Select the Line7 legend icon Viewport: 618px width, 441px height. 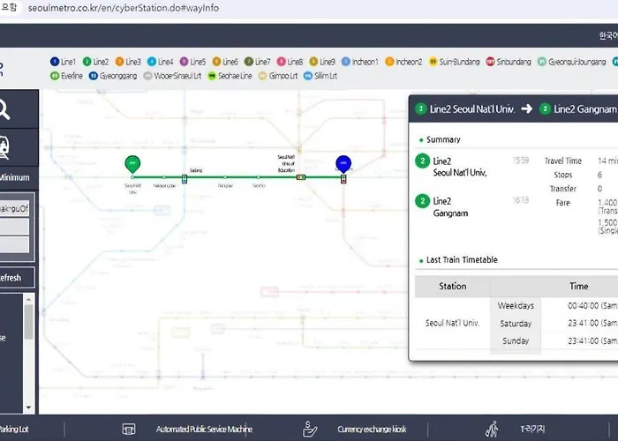pos(249,62)
